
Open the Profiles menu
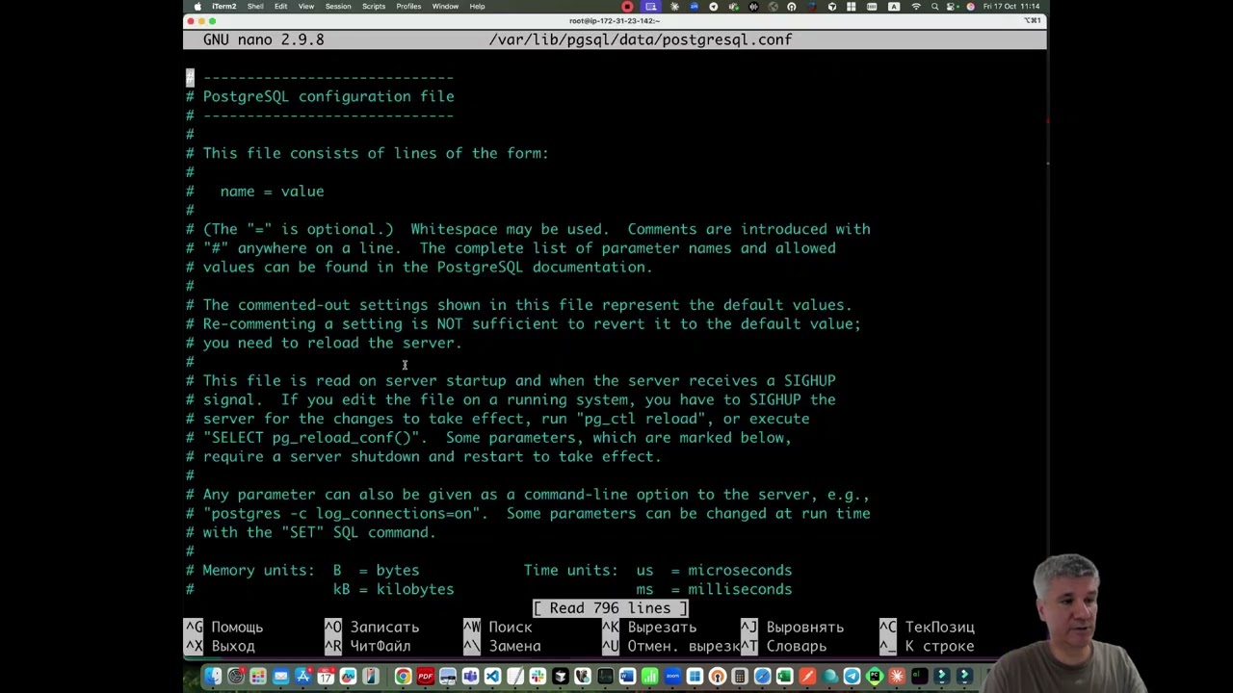(408, 6)
